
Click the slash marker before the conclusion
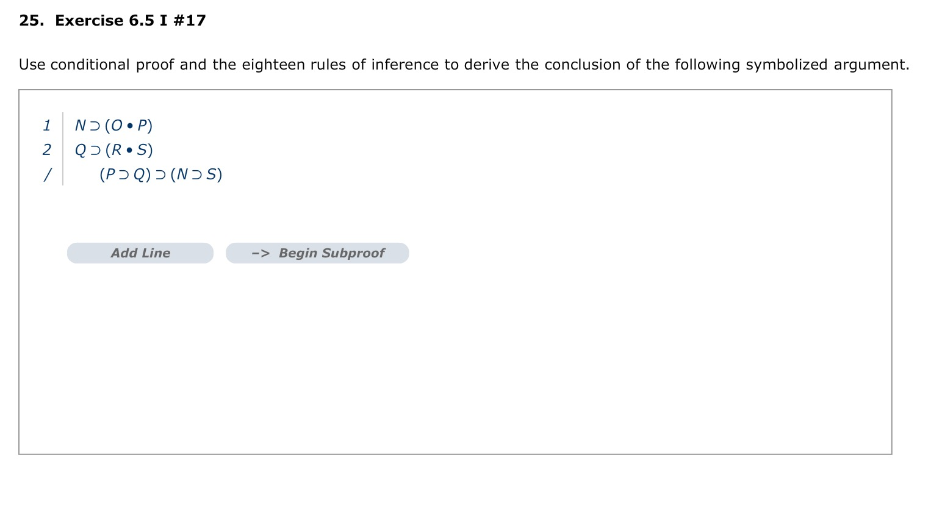[x=46, y=174]
